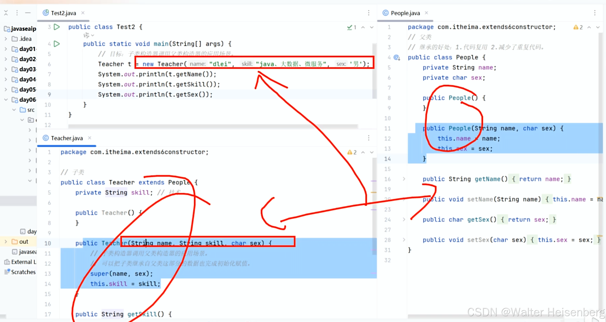Open People.java tab options menu
This screenshot has width=606, height=322.
click(x=595, y=13)
